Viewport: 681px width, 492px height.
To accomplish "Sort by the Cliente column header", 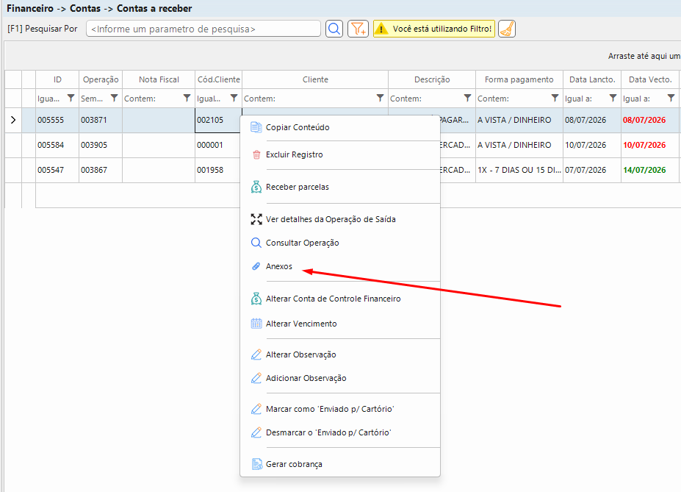I will [x=315, y=79].
